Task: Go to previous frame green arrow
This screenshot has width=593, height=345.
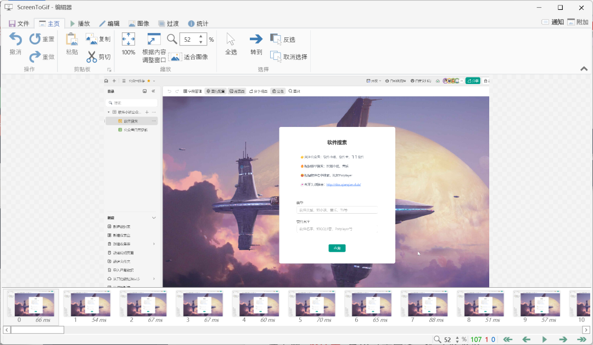Action: (526, 340)
